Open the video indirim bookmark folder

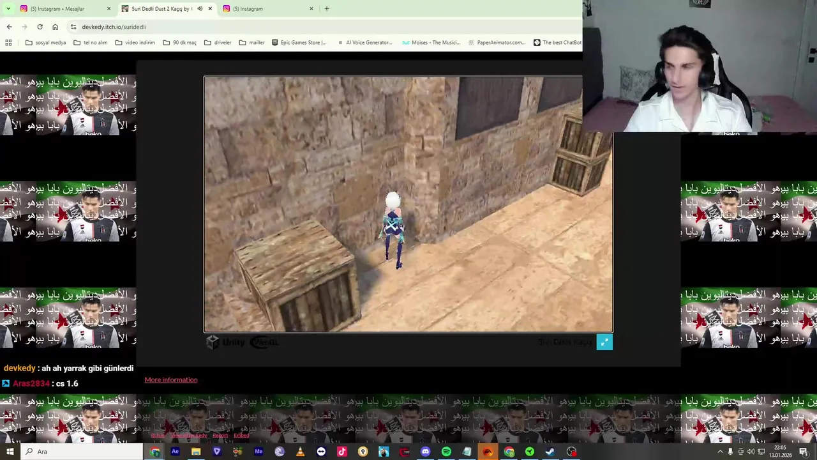(x=135, y=43)
